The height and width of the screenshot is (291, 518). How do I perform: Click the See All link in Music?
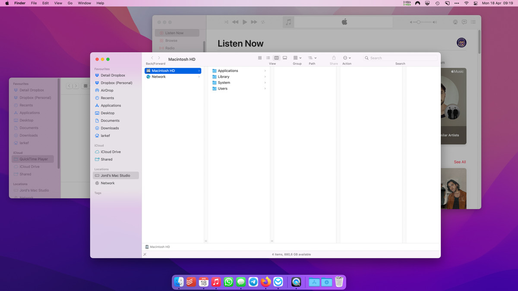(460, 162)
